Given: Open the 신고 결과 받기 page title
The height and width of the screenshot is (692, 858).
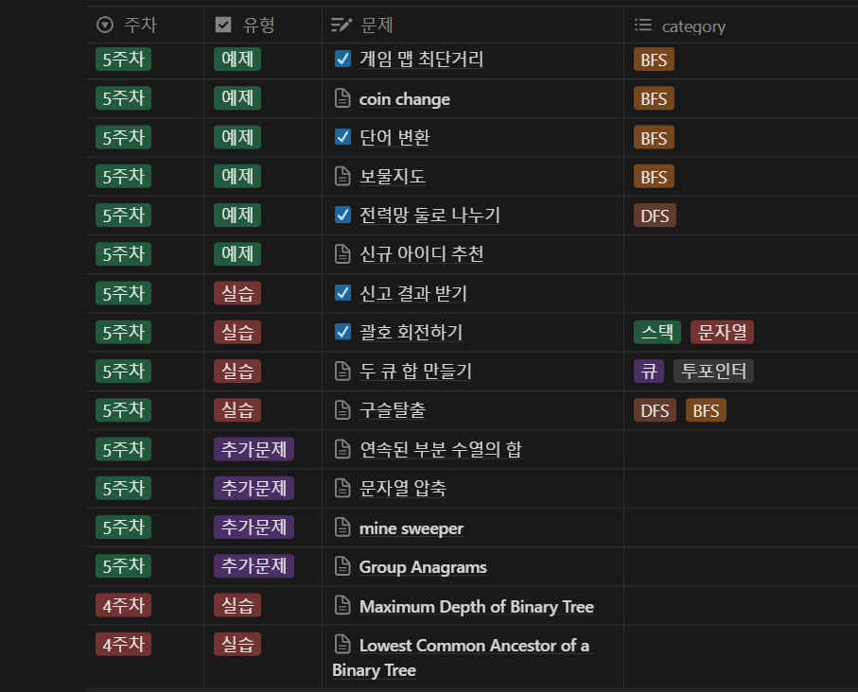Looking at the screenshot, I should [x=413, y=293].
